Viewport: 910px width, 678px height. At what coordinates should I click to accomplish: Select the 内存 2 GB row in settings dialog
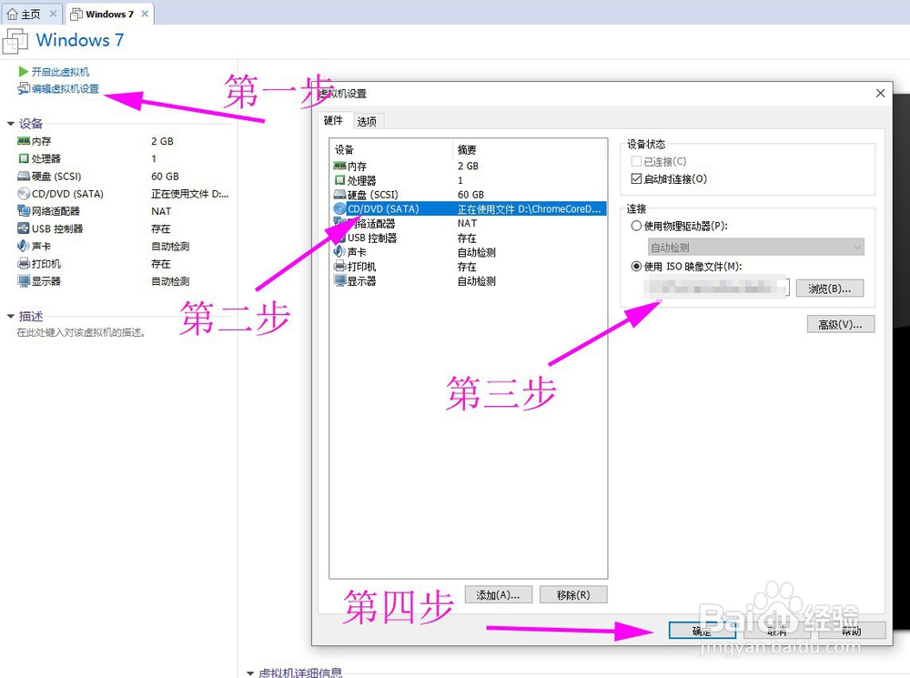coord(469,166)
